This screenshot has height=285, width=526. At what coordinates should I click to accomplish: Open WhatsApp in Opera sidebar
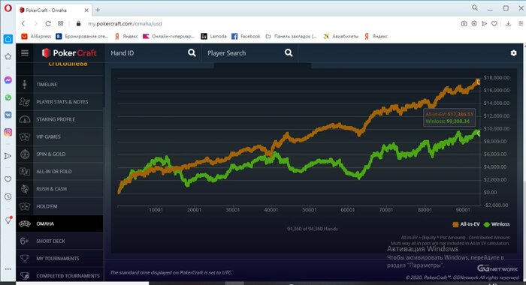coord(8,97)
